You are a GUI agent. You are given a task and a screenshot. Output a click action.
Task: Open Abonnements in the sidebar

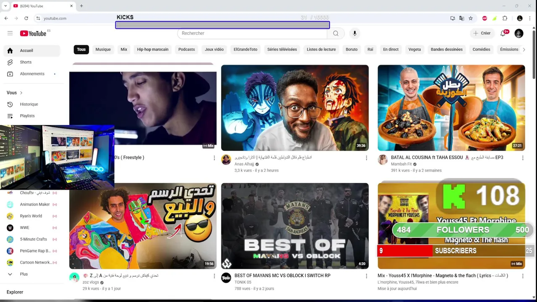33,74
